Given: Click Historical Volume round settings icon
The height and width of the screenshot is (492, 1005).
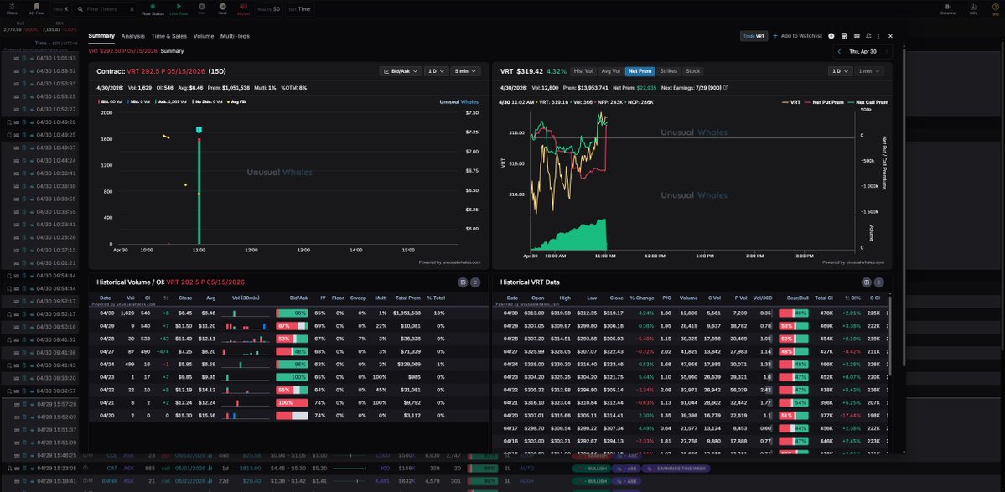Looking at the screenshot, I should tap(475, 282).
